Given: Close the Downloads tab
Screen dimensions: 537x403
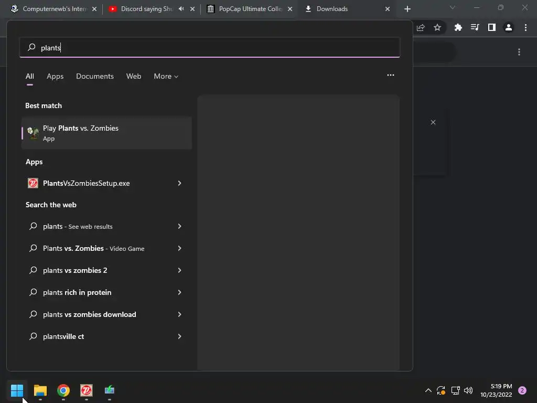Looking at the screenshot, I should click(x=388, y=9).
